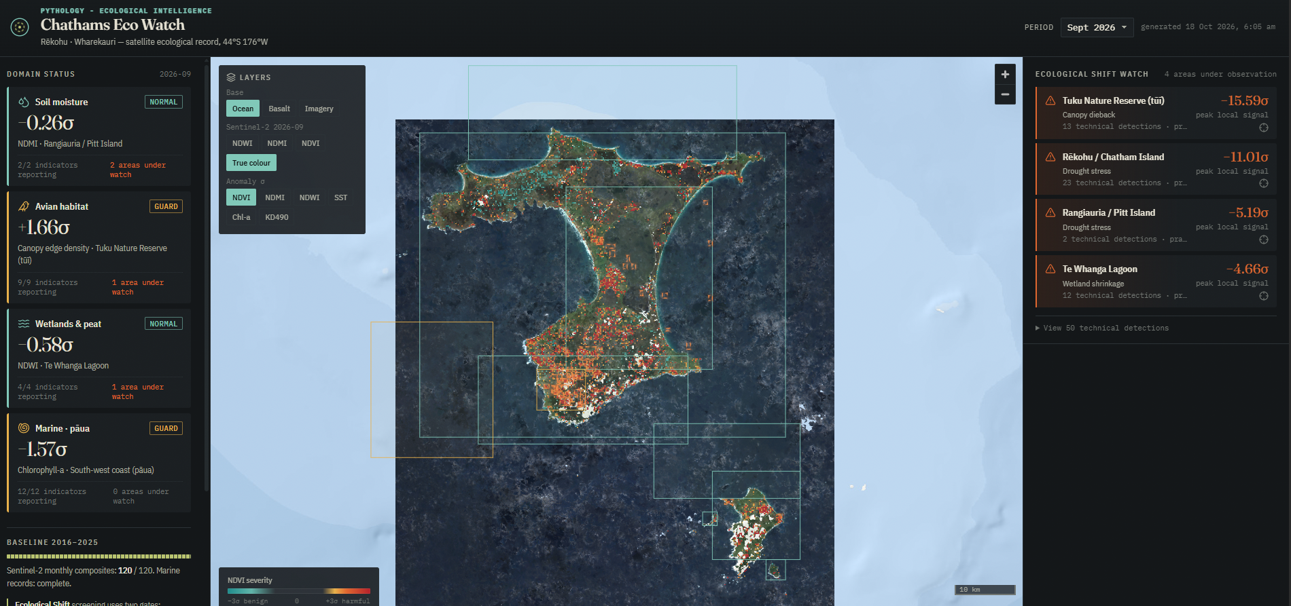Click warning icon for Tuku Nature Reserve
1291x606 pixels.
(x=1050, y=100)
